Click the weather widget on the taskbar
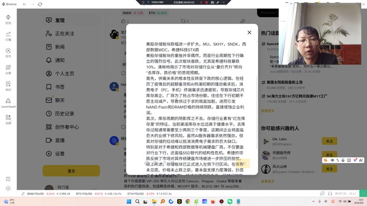 (9, 201)
